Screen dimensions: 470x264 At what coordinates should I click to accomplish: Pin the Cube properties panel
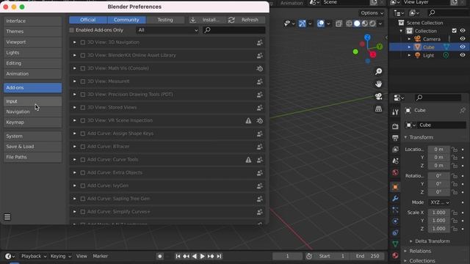463,111
